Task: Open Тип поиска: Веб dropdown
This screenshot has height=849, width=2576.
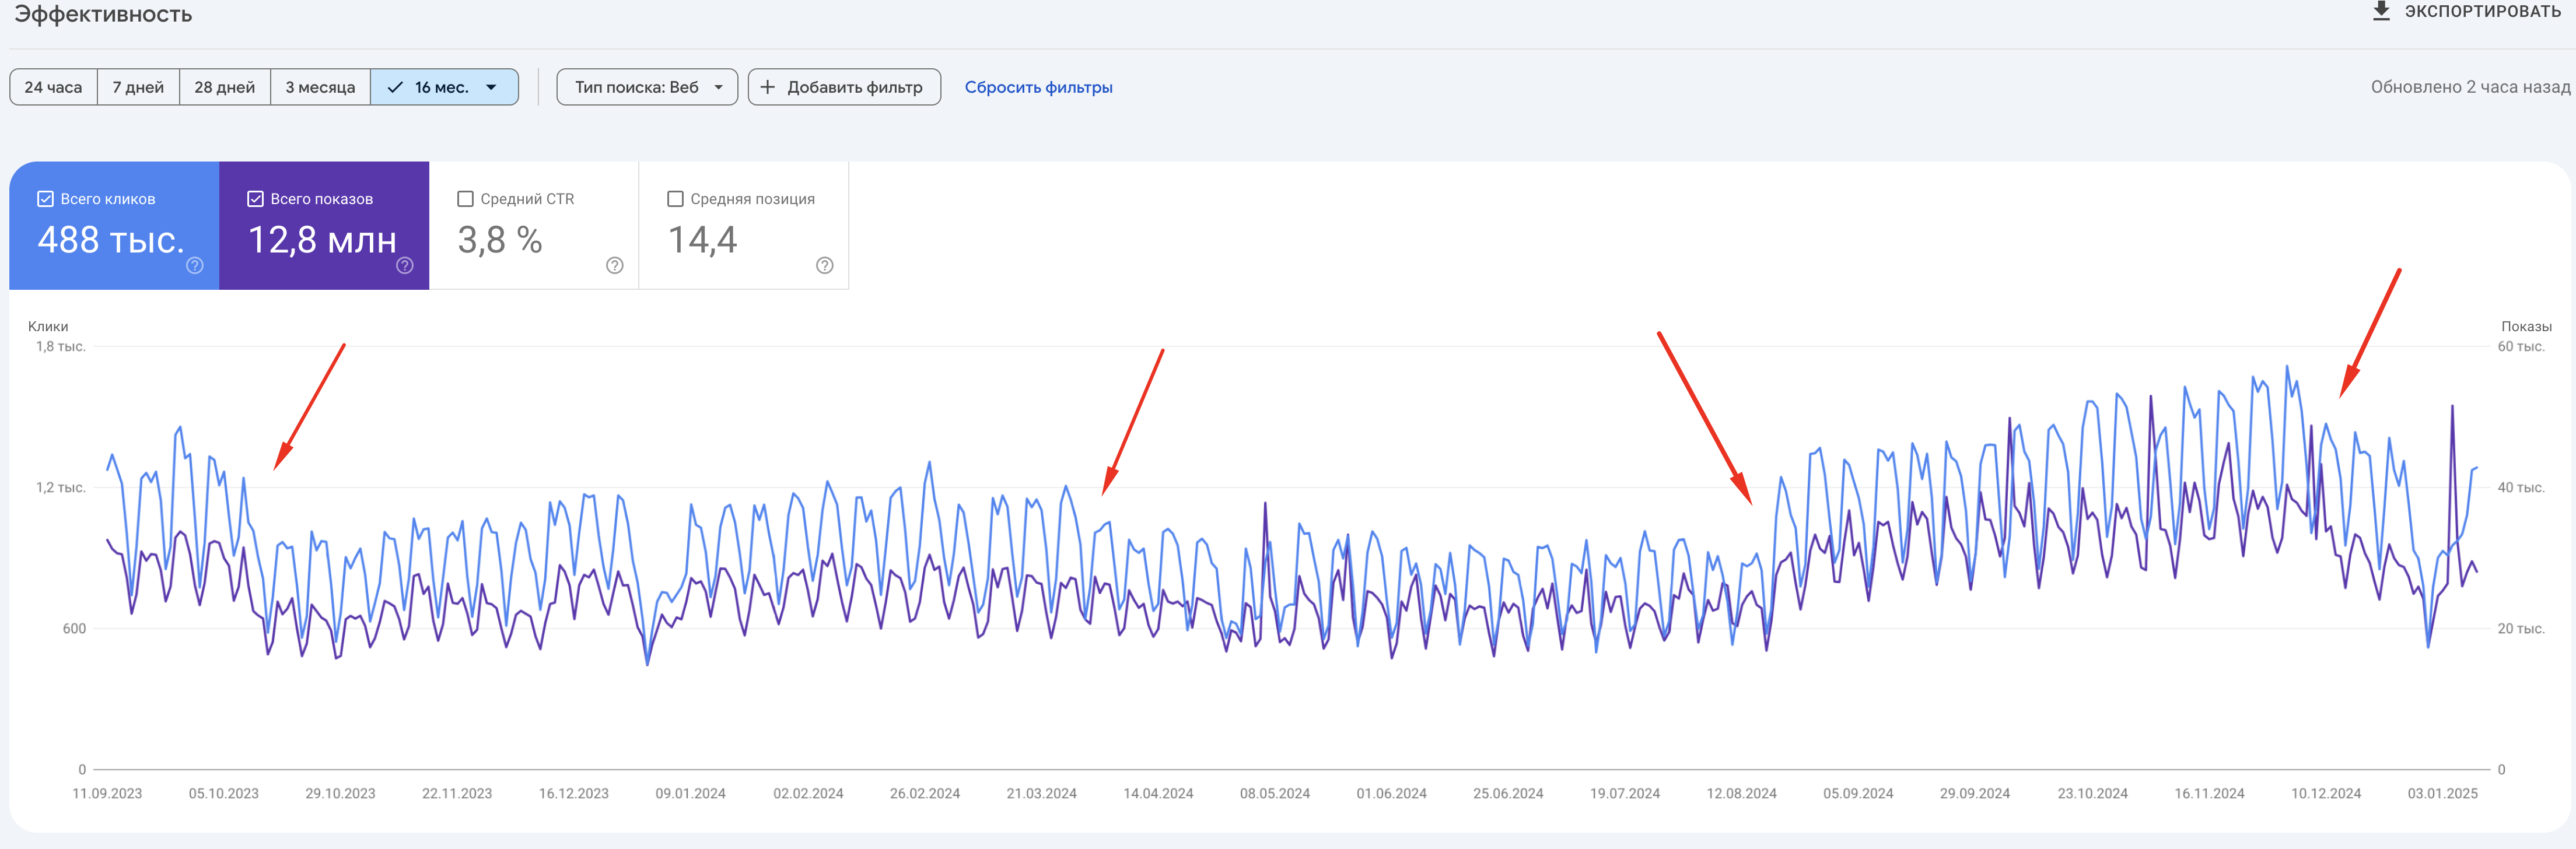Action: click(x=647, y=87)
